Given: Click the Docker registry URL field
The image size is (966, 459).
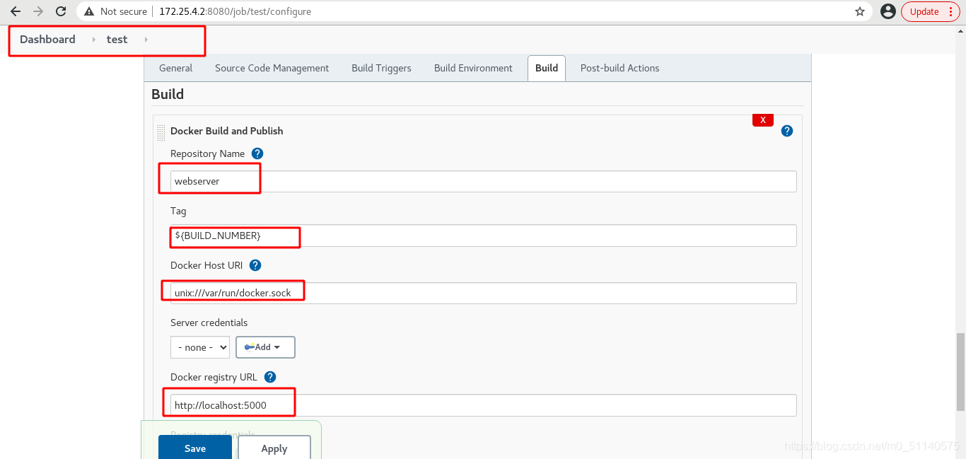Looking at the screenshot, I should pyautogui.click(x=483, y=405).
